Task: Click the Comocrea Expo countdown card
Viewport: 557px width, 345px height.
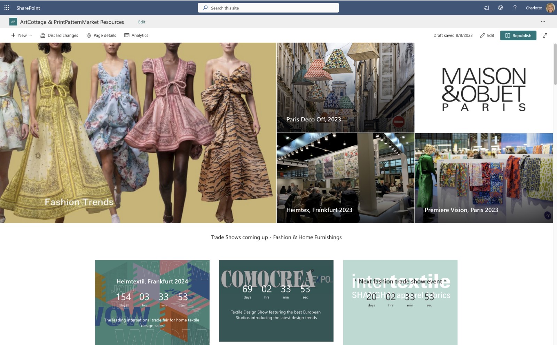Action: pos(276,301)
